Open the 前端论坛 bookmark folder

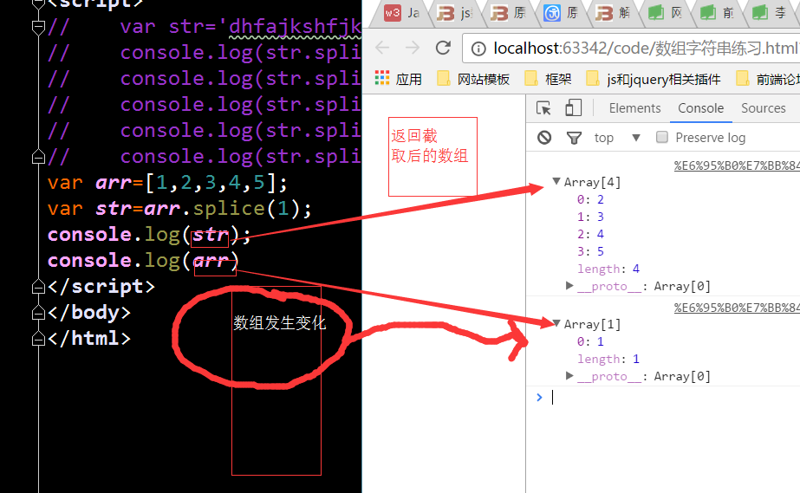(x=768, y=79)
